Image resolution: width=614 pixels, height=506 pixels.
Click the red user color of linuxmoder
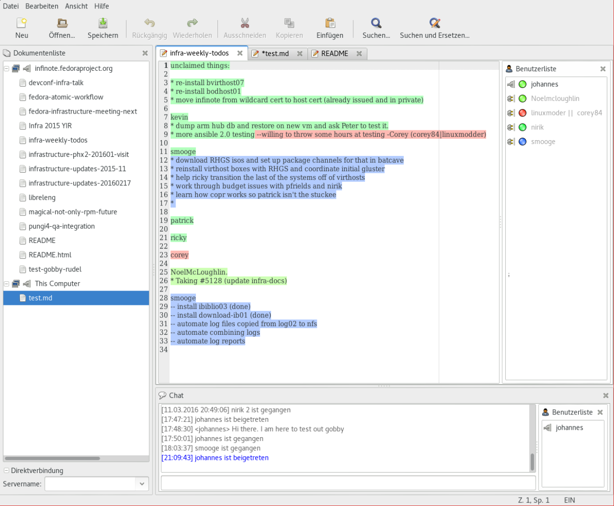(x=522, y=113)
